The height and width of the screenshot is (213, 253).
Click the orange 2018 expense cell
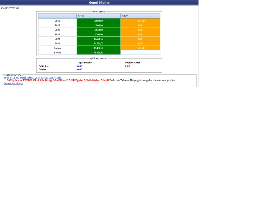coord(140,21)
